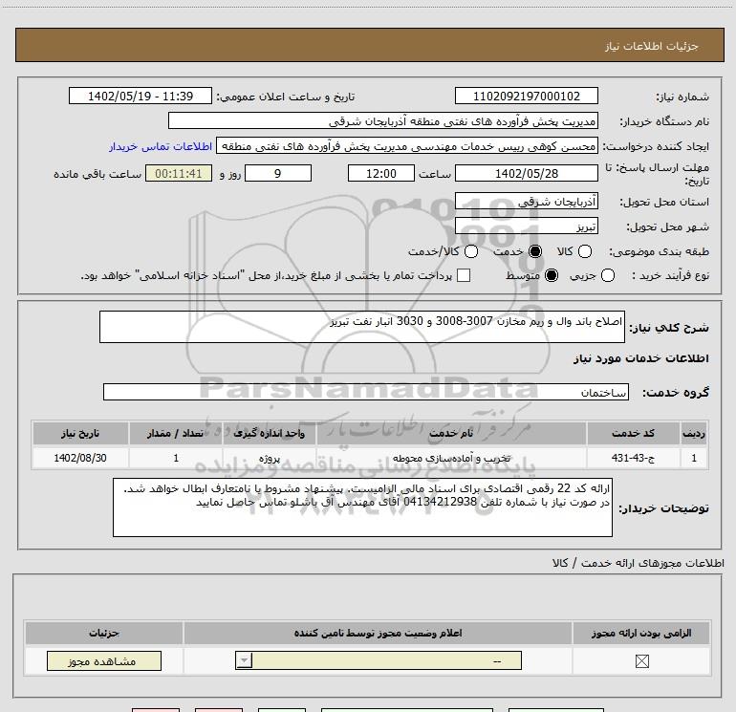Viewport: 736px width, 712px height.
Task: Click the deadline date field 1402/05/28
Action: point(526,173)
